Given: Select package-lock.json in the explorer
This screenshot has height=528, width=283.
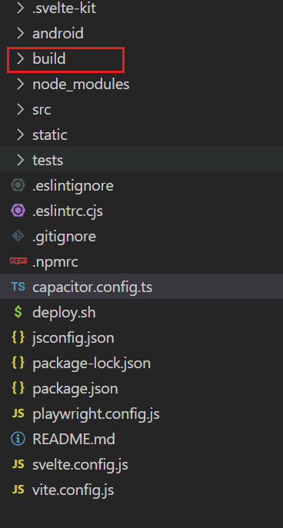Looking at the screenshot, I should (141, 363).
